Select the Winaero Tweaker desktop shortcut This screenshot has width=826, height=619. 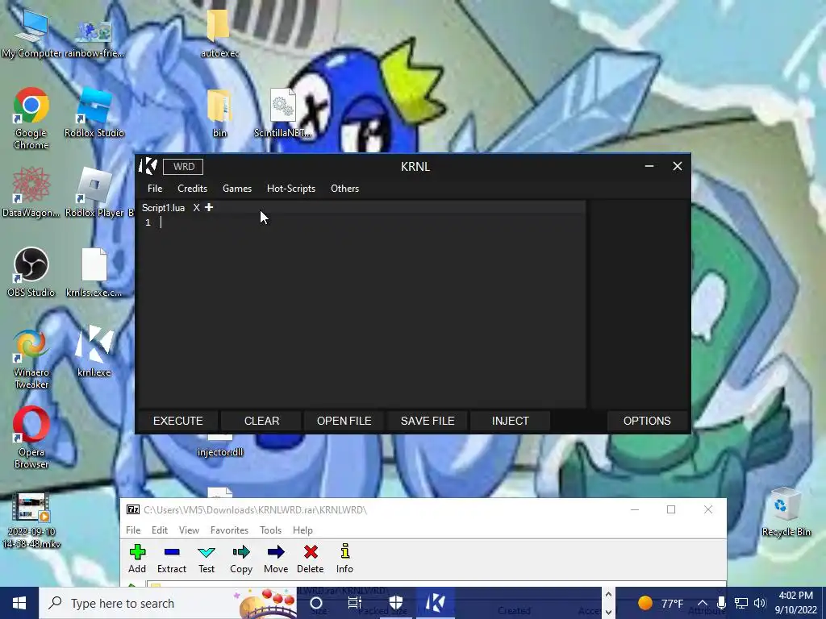click(x=31, y=359)
